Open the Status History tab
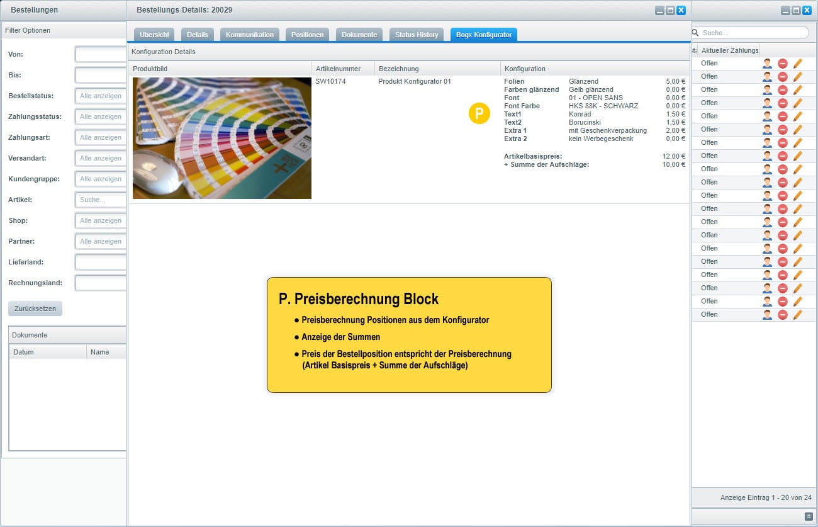 [417, 35]
